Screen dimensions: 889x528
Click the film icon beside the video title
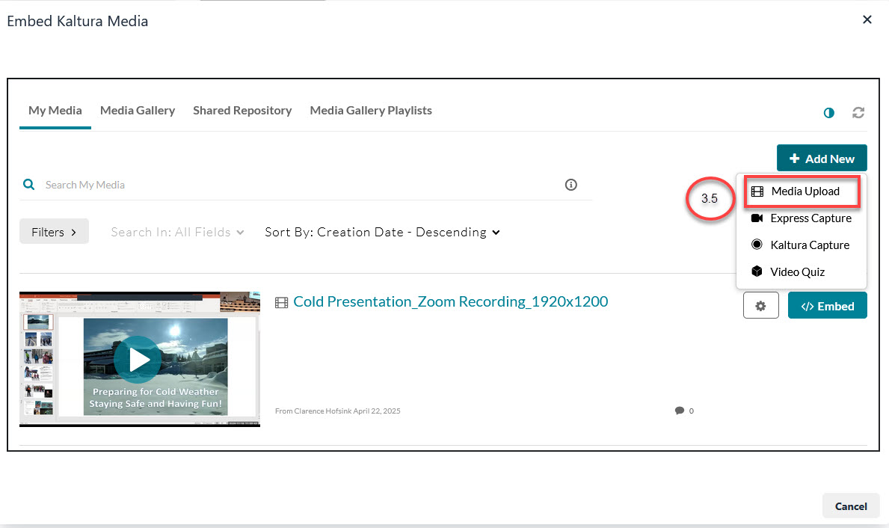pos(281,303)
